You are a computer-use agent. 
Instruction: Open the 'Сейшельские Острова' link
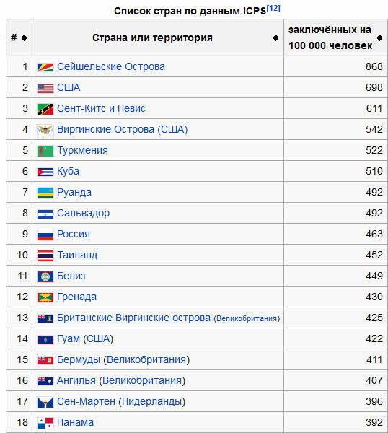[111, 66]
